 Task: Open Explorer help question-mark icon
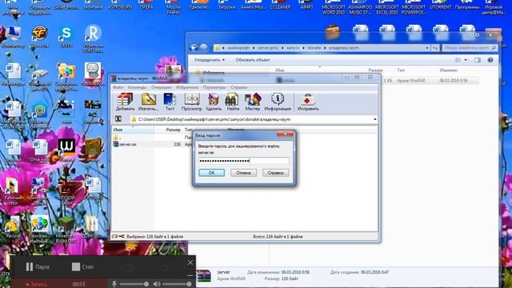(490, 60)
